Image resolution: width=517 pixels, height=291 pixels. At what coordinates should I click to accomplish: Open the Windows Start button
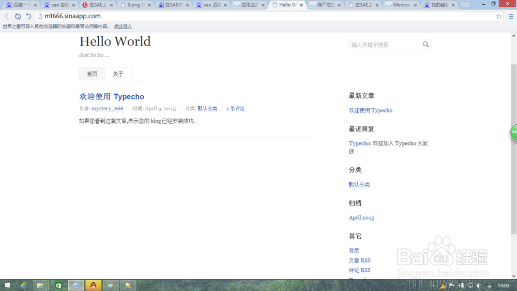(x=7, y=285)
